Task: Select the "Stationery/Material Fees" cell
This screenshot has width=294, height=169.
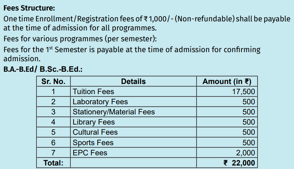Action: point(114,112)
